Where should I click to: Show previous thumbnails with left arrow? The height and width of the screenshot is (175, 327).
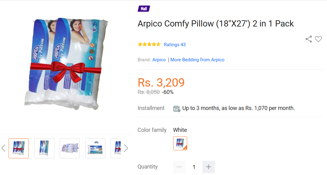pyautogui.click(x=3, y=148)
